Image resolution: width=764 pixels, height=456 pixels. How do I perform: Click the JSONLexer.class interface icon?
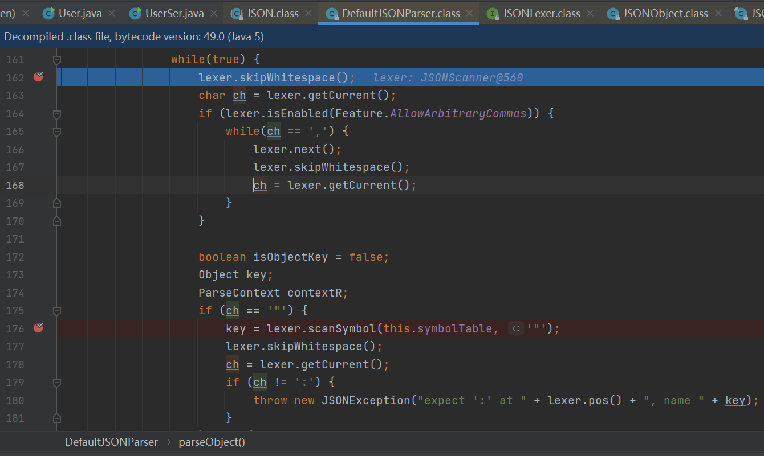pos(493,13)
